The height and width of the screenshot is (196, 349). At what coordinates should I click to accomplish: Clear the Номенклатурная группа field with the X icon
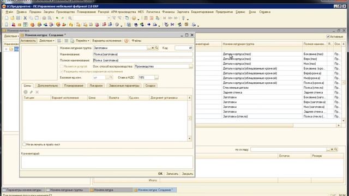(x=153, y=48)
